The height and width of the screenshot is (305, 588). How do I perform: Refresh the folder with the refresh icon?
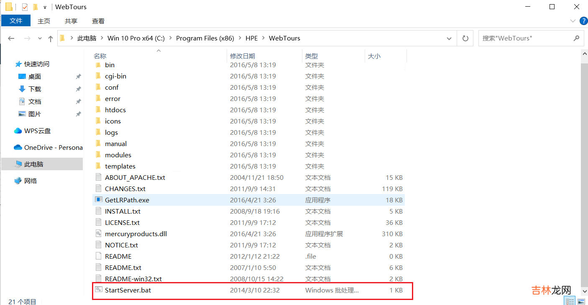(465, 38)
